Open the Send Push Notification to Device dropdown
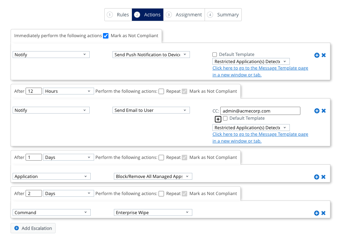 coord(151,55)
